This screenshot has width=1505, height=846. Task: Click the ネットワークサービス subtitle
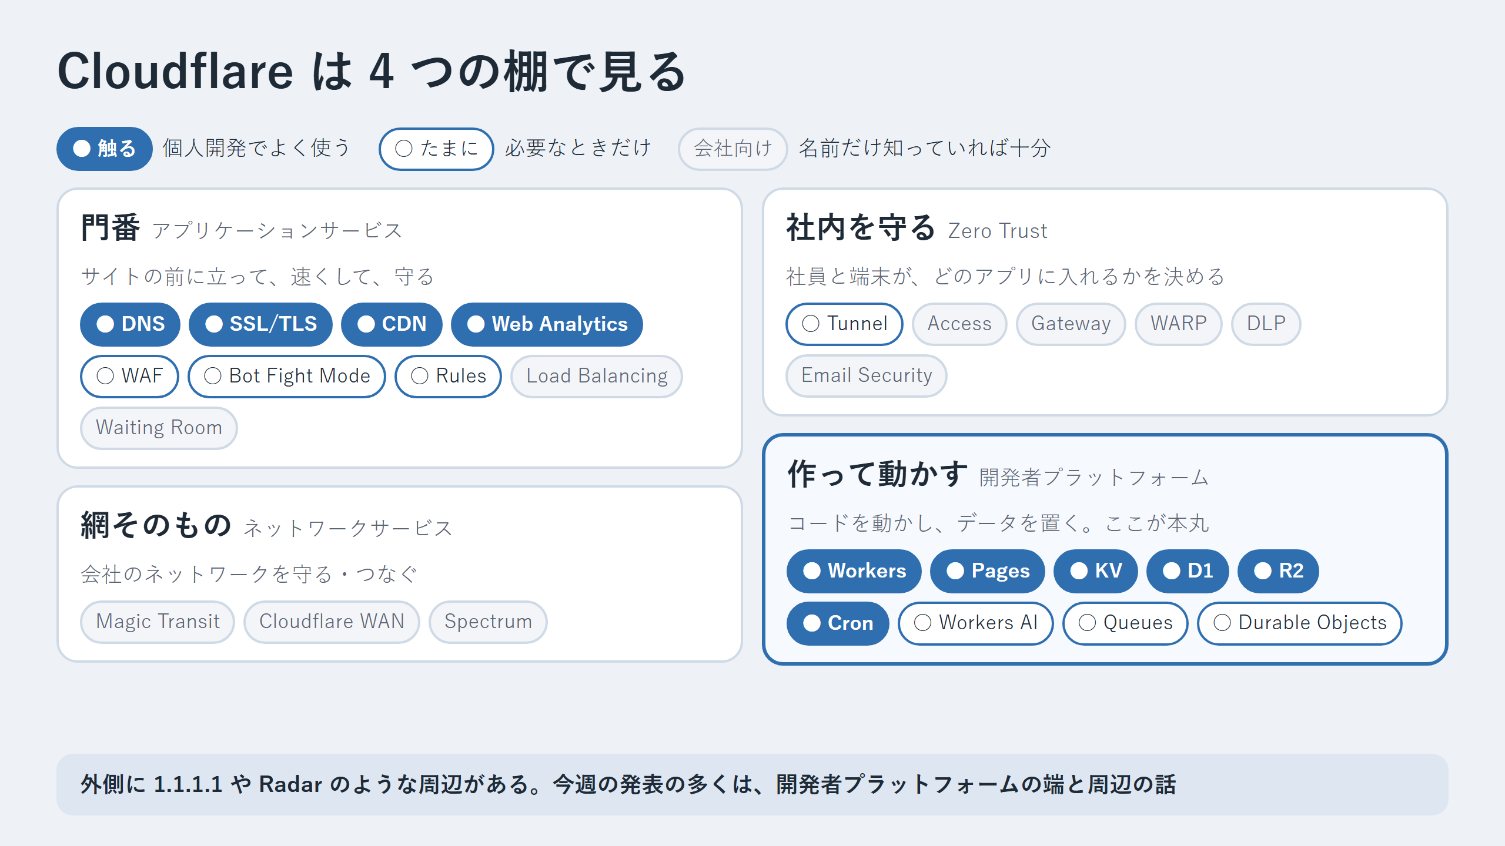(x=348, y=528)
